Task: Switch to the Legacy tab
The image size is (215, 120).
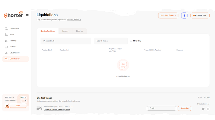Action: 65,31
